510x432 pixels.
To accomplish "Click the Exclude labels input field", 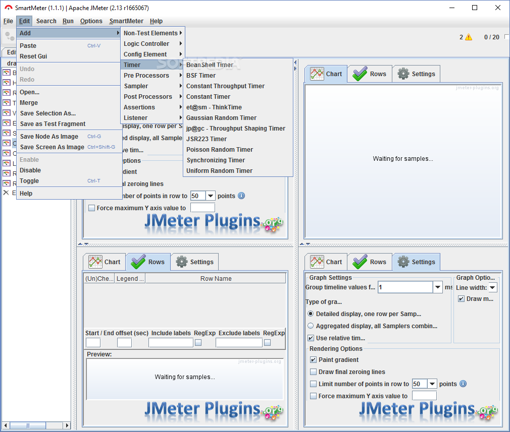I will (239, 343).
